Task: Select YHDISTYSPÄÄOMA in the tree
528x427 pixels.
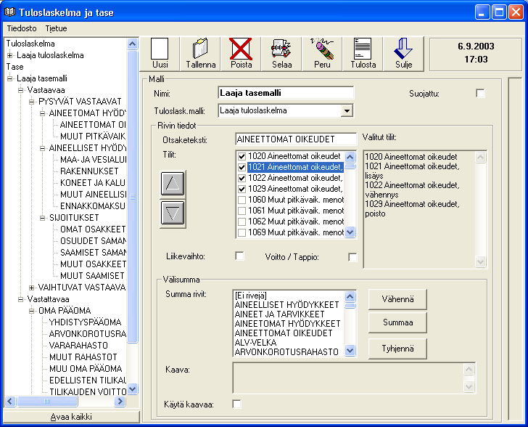Action: point(85,322)
